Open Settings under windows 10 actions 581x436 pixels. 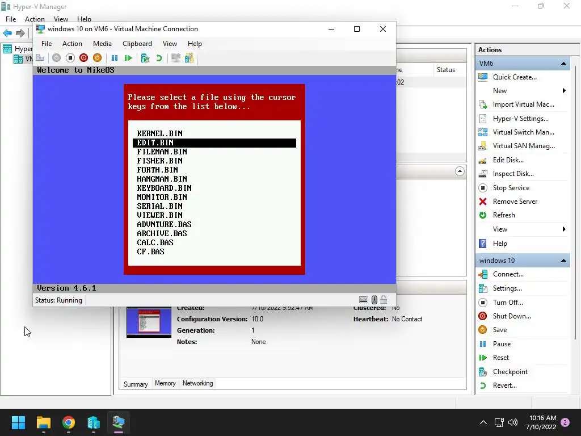(507, 288)
